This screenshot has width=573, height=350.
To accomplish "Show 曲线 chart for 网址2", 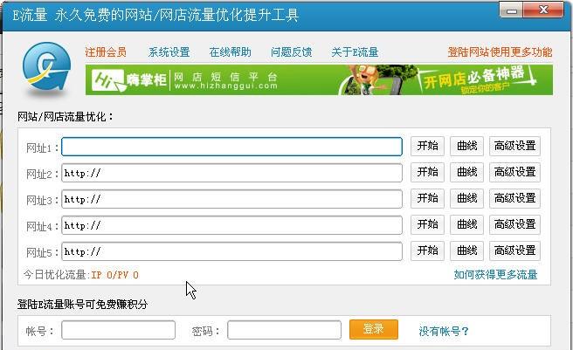I will click(x=467, y=173).
